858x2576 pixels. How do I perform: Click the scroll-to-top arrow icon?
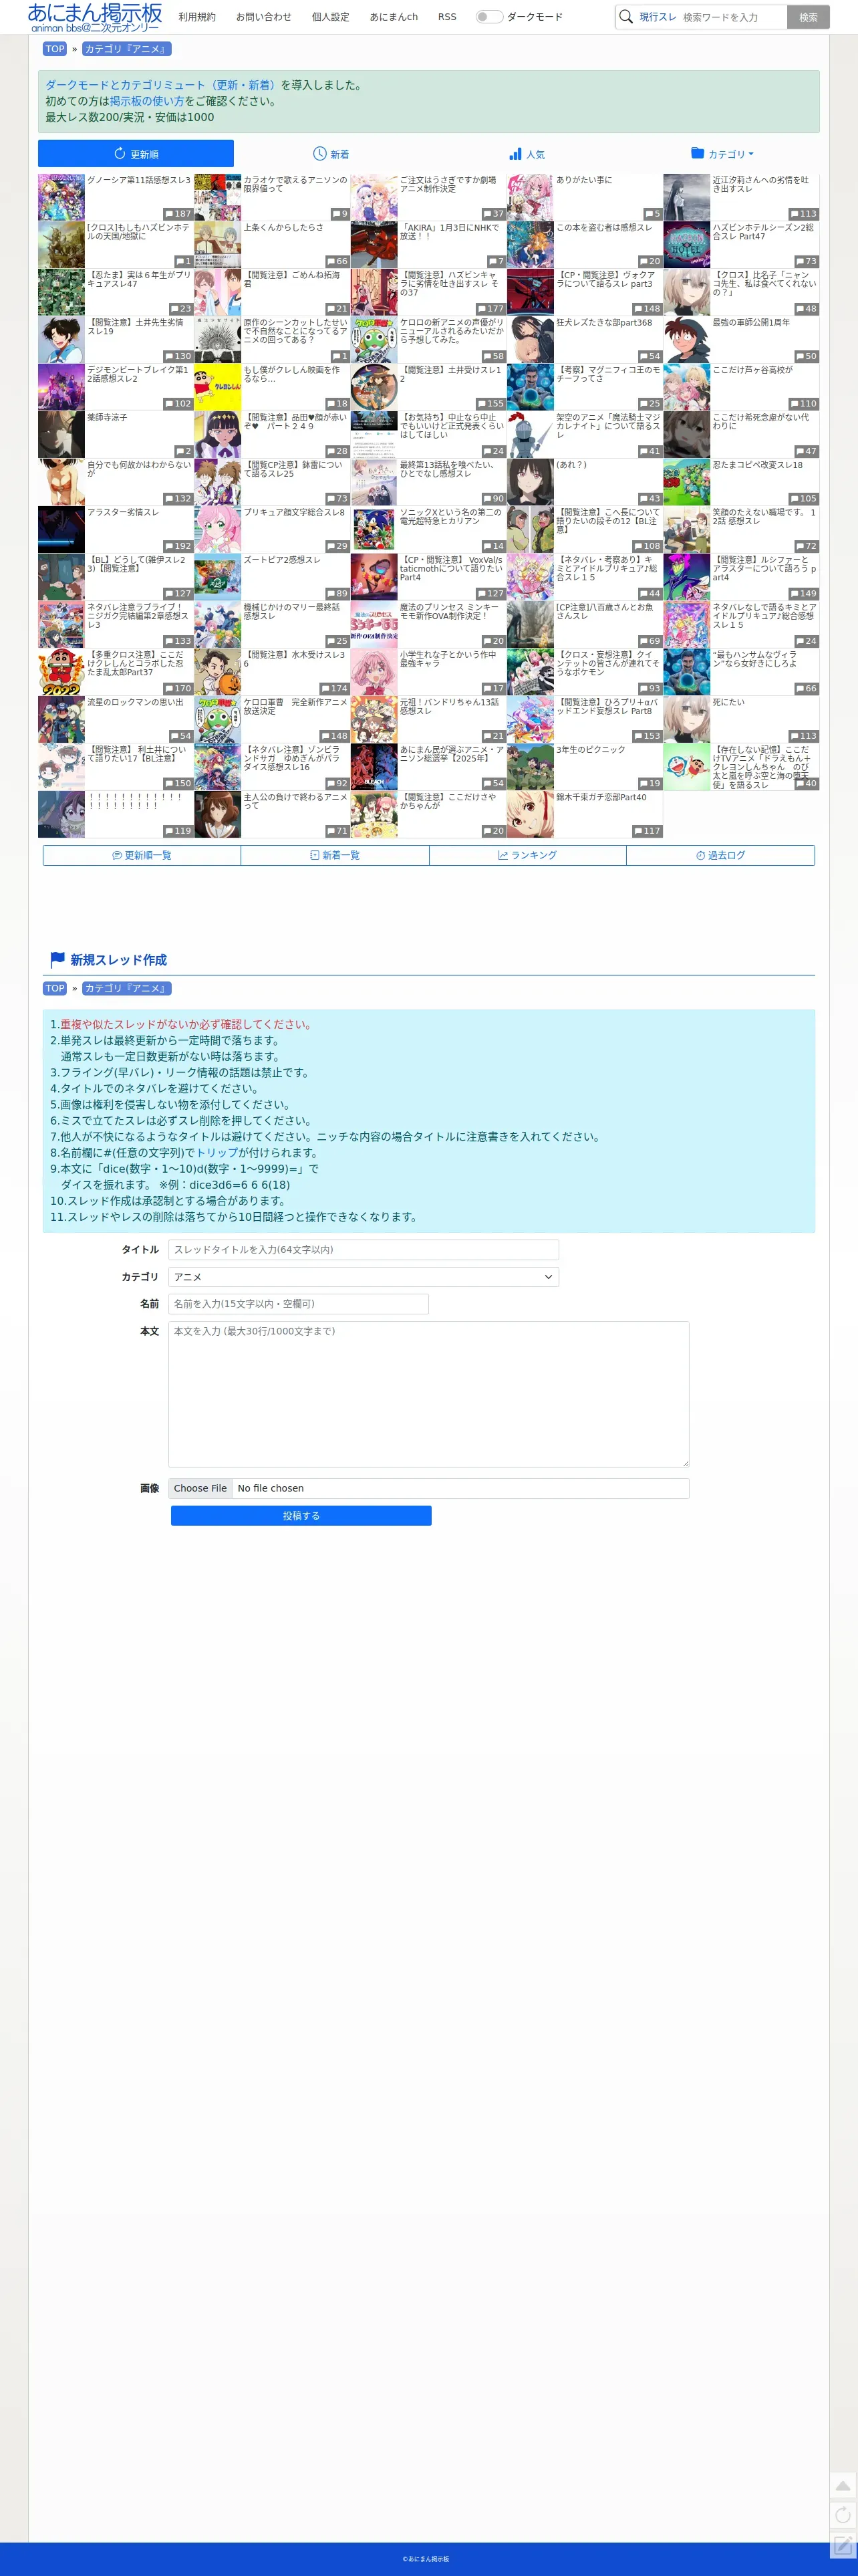(843, 2485)
